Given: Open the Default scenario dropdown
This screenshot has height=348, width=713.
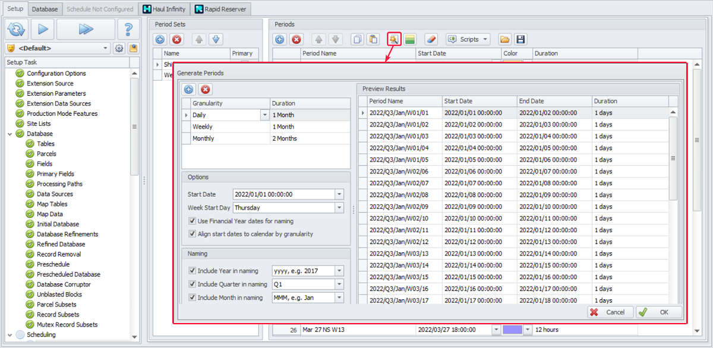Looking at the screenshot, I should pos(106,48).
